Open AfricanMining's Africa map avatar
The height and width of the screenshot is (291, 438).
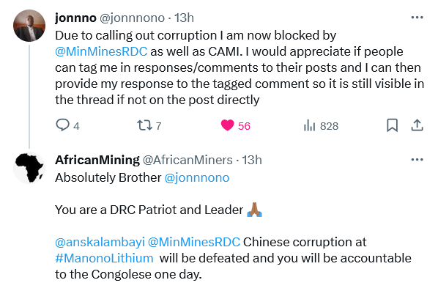tap(29, 168)
